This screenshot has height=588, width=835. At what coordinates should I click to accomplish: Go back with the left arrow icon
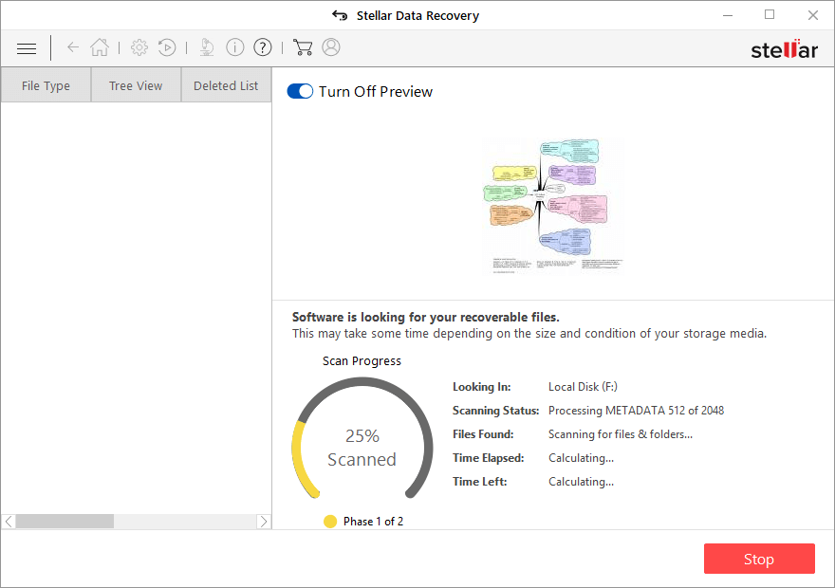[x=73, y=47]
